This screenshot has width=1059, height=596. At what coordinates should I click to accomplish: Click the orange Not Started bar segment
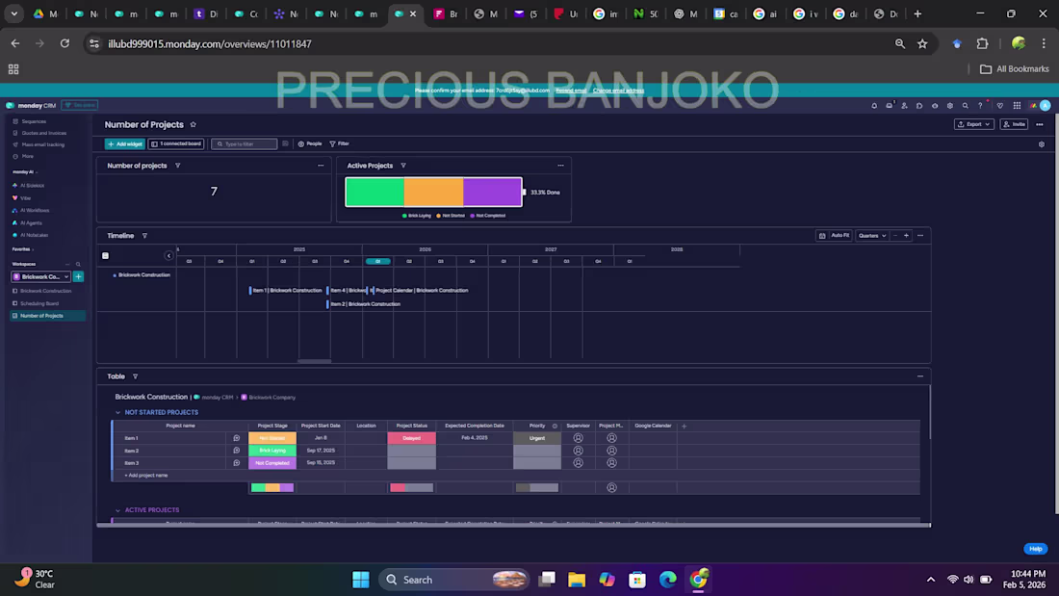[433, 193]
